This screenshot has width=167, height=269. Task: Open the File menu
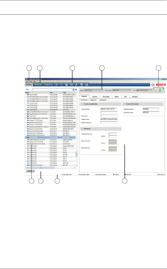click(27, 82)
